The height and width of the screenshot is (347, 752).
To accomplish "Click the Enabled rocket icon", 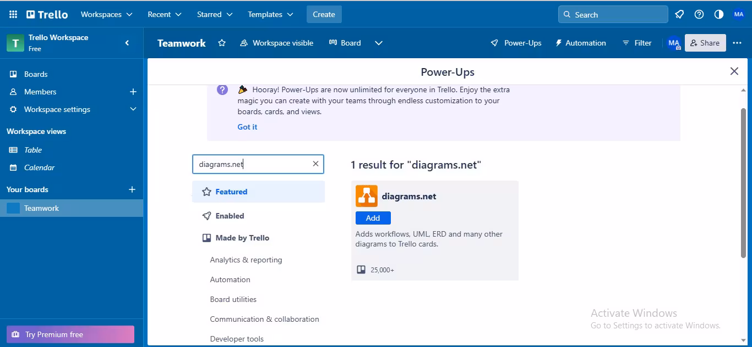I will pyautogui.click(x=206, y=216).
